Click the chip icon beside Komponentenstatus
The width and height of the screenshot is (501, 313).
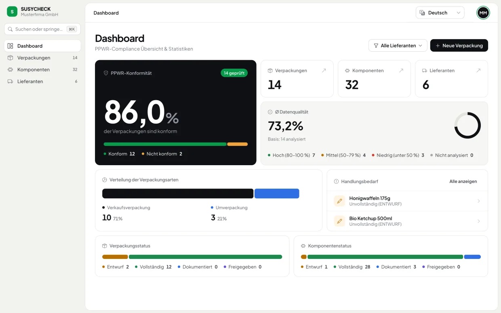click(x=303, y=246)
